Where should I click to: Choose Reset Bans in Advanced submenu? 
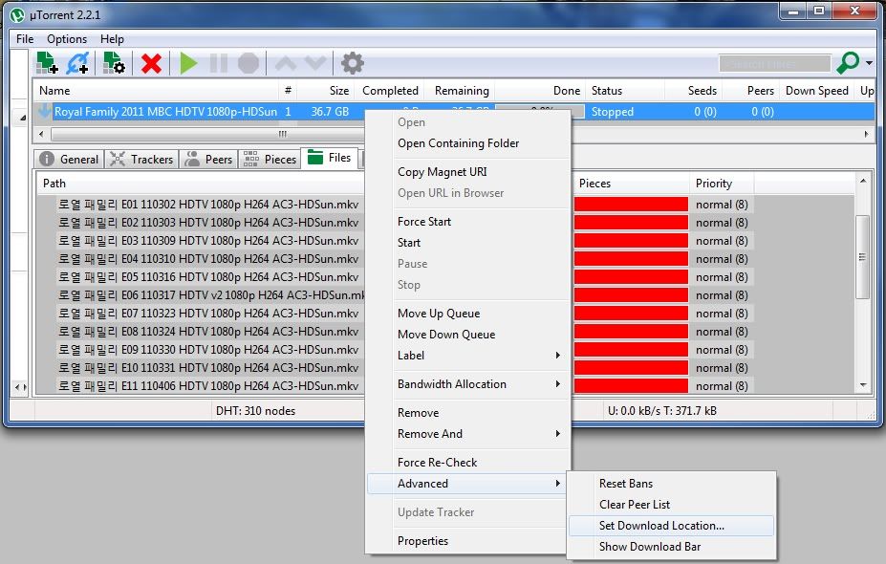click(x=671, y=484)
